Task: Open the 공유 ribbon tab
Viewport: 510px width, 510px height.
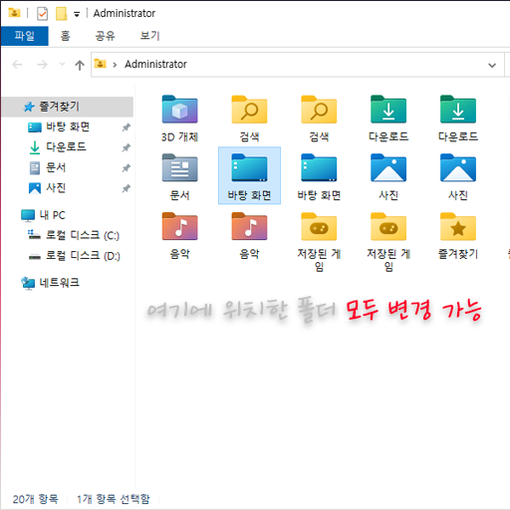Action: 105,36
